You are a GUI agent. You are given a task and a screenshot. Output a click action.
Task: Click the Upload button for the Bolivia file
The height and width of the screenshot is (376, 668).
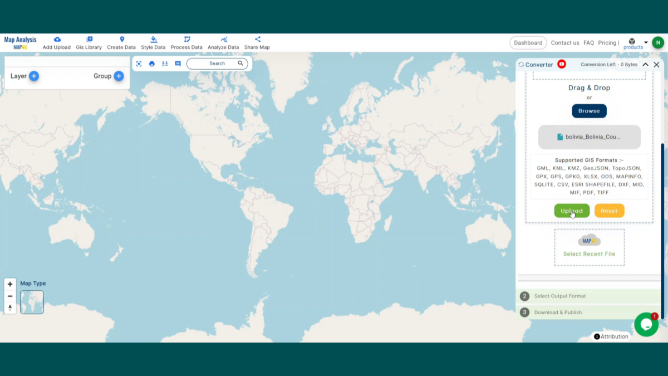(x=572, y=211)
